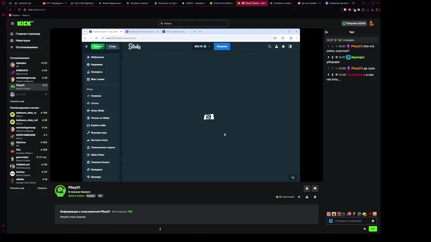Open the user avatar menu on Kick
431x242 pixels.
tap(371, 24)
